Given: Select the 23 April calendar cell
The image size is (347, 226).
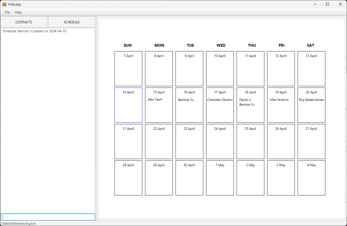Looking at the screenshot, I should (189, 141).
